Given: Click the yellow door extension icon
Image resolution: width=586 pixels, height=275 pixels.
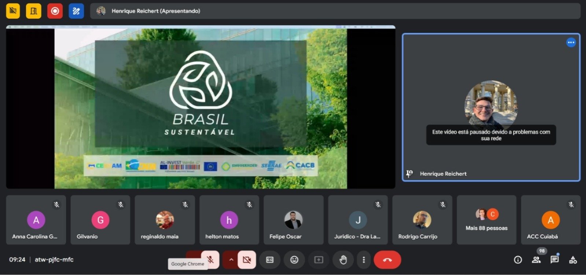Looking at the screenshot, I should click(34, 11).
